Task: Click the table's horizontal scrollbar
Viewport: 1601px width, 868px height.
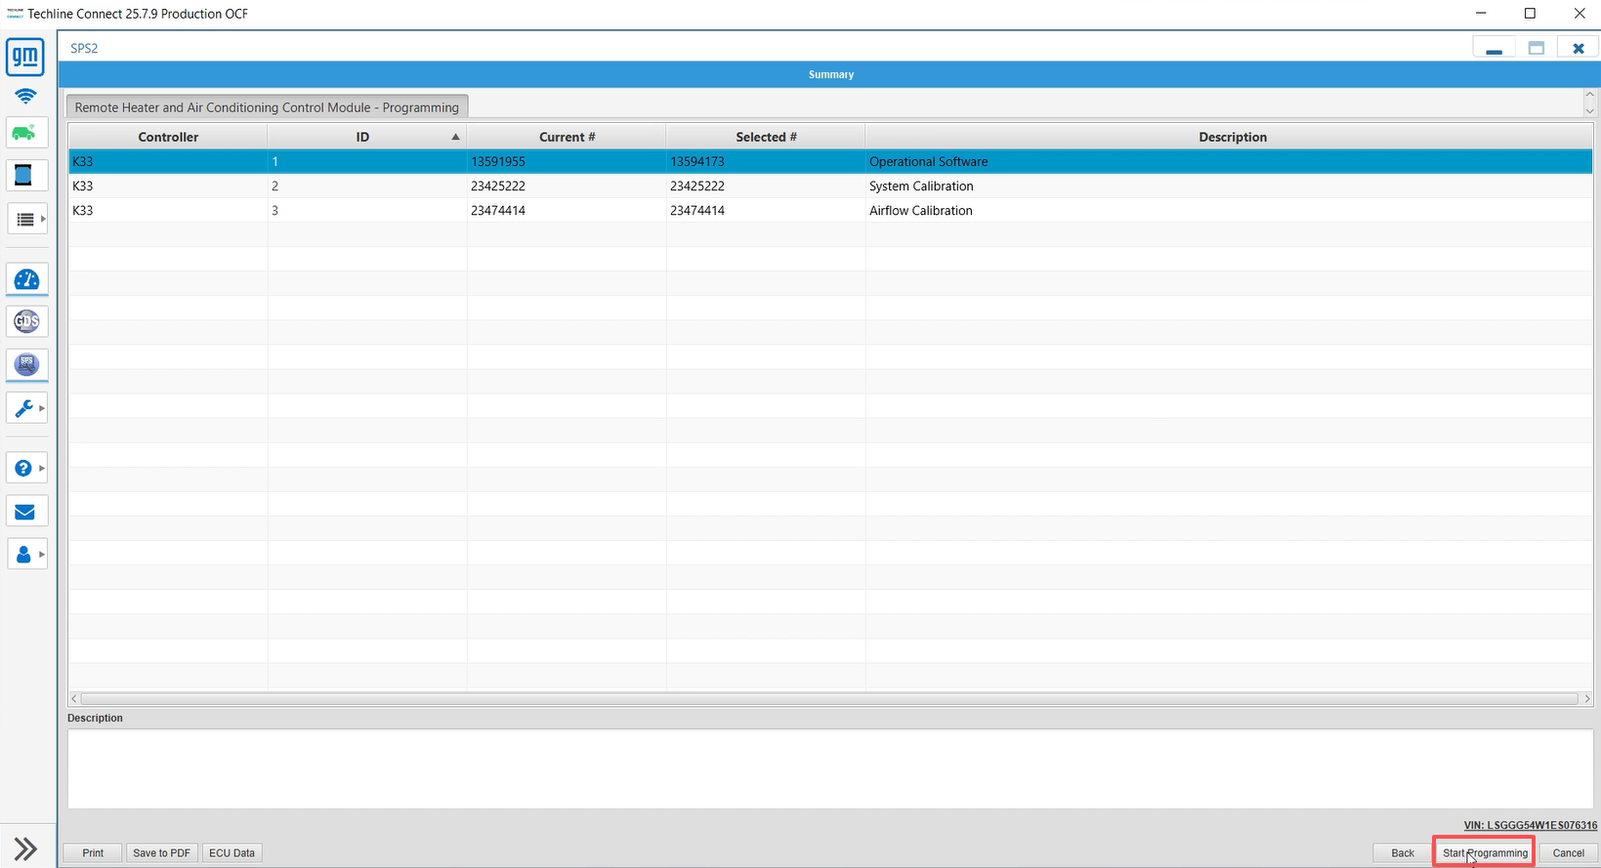Action: click(828, 699)
